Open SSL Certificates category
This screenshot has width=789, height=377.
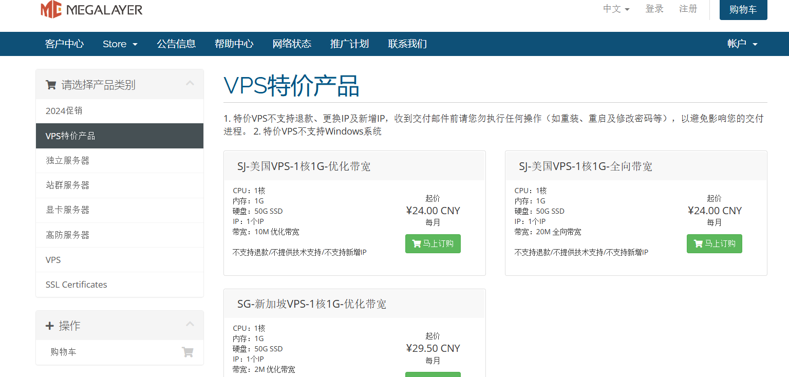(77, 285)
